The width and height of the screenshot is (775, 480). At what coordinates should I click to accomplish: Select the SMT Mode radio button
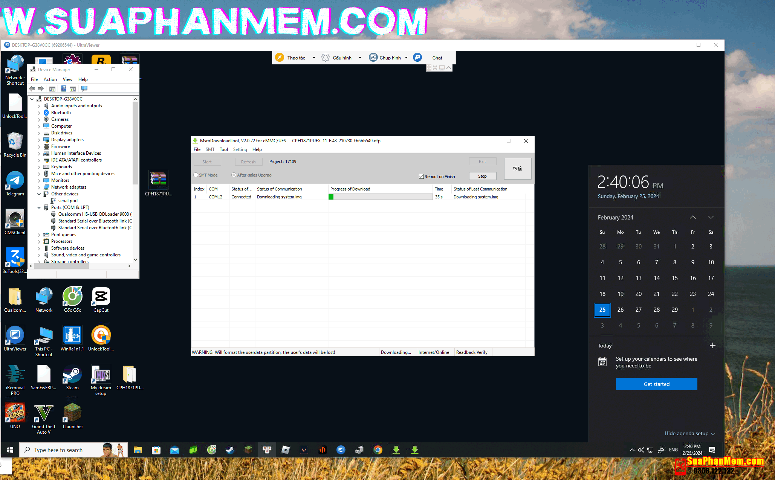point(196,175)
